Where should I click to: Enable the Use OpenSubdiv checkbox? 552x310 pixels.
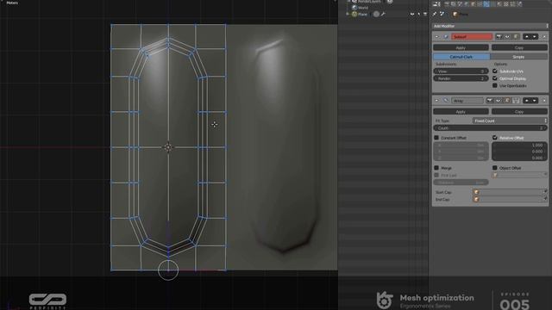click(495, 85)
